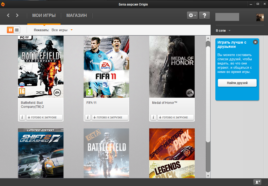Open the gear settings dropdown menu
Viewport: 268px width, 186px height.
pos(192,15)
